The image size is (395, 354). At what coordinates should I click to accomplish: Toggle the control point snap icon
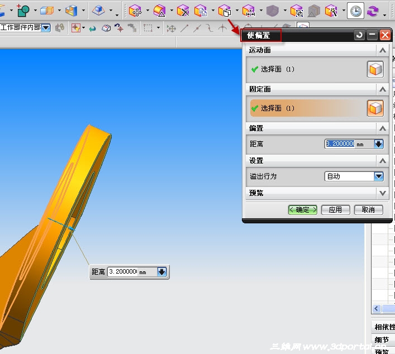click(210, 28)
